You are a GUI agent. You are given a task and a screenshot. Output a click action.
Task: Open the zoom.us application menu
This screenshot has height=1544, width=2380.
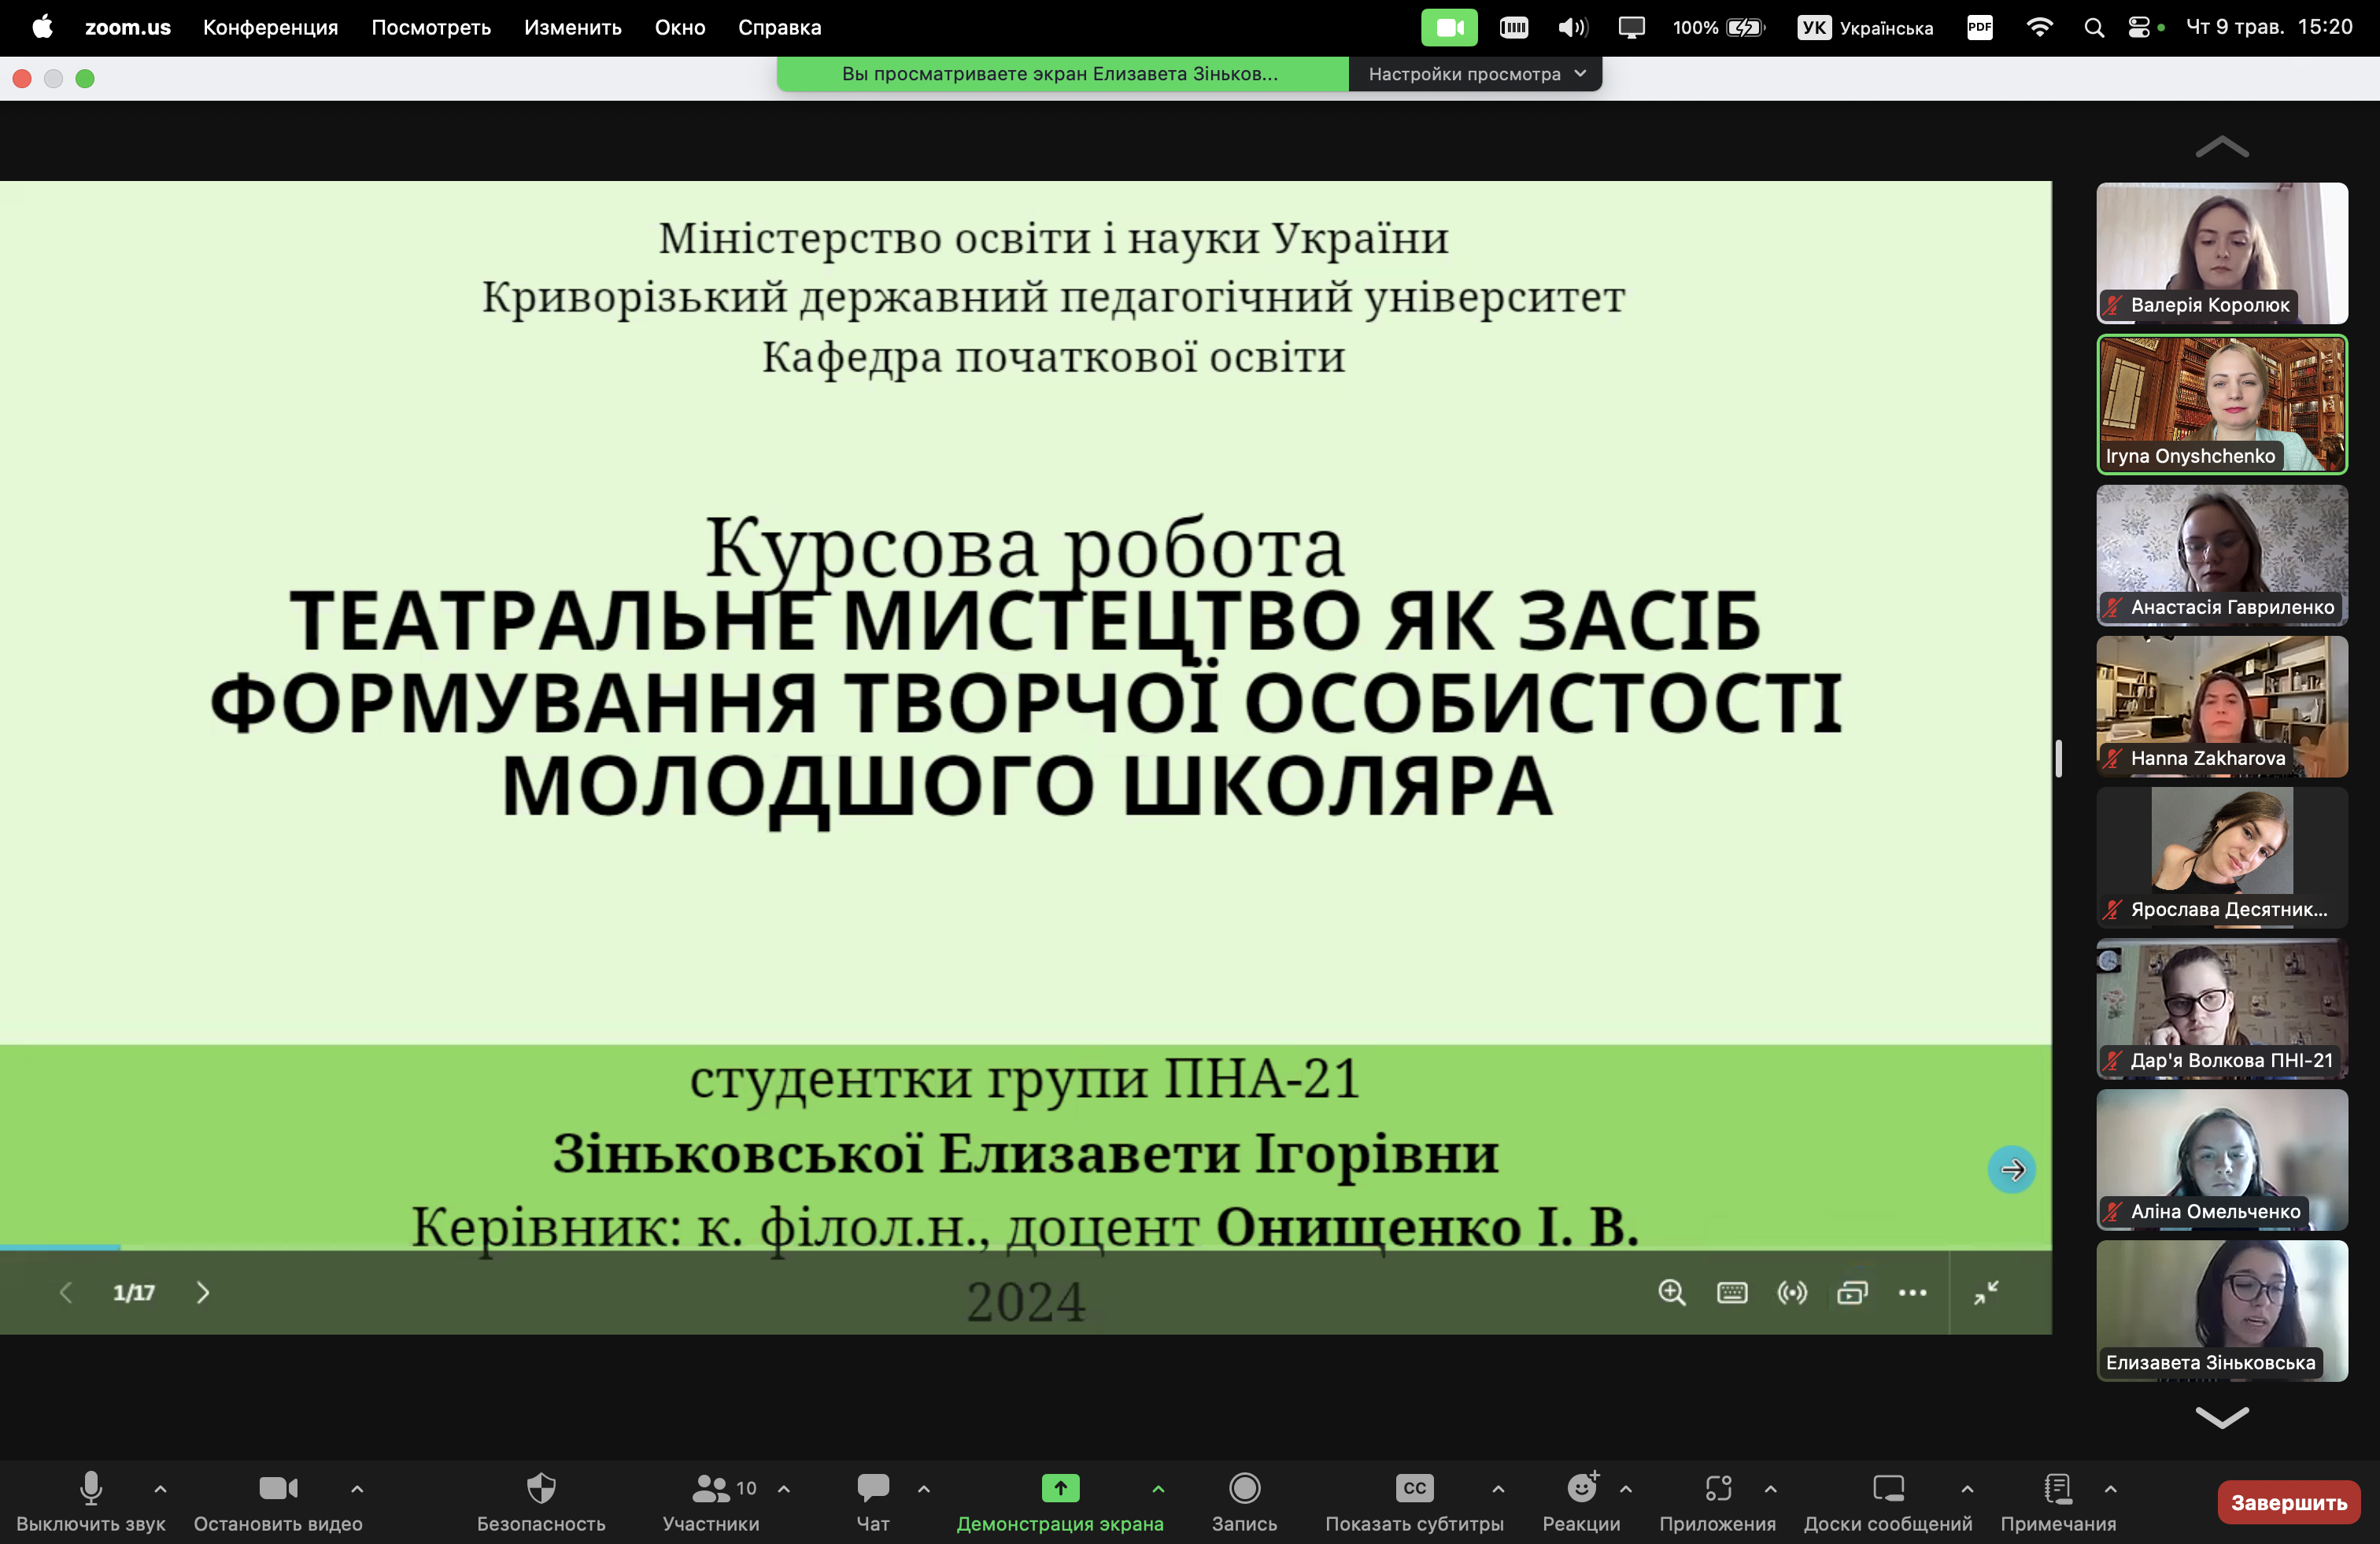[128, 28]
